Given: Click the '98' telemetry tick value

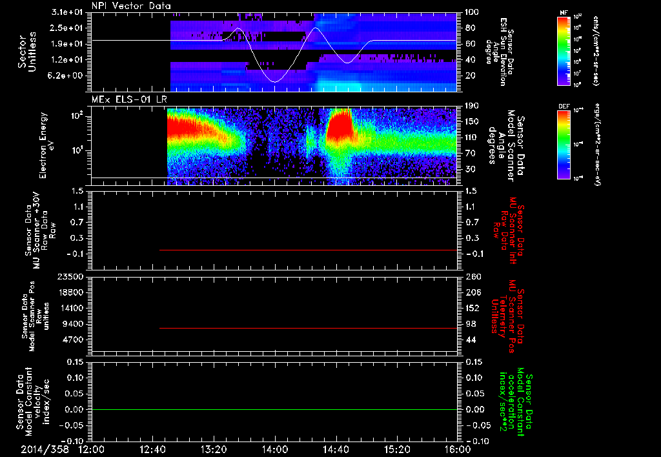Looking at the screenshot, I should point(471,324).
